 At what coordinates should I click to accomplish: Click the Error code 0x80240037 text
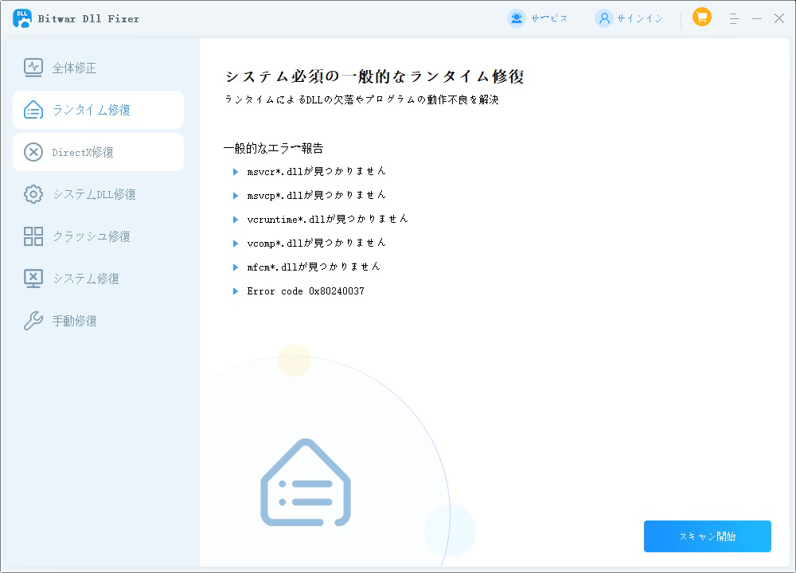[306, 290]
